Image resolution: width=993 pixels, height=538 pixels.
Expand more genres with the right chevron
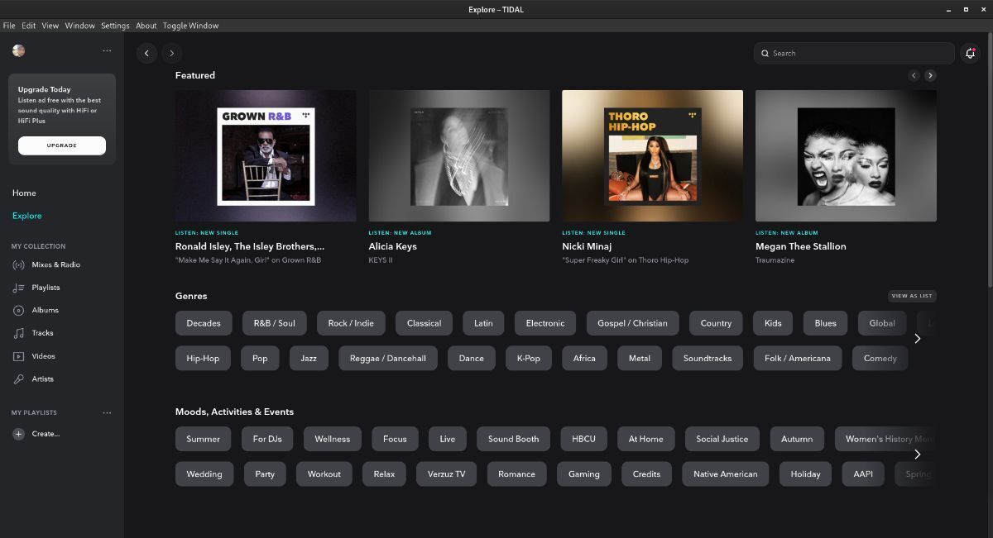tap(917, 338)
